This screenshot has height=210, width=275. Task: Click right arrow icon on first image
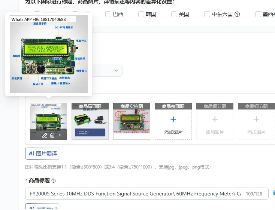(x=60, y=135)
